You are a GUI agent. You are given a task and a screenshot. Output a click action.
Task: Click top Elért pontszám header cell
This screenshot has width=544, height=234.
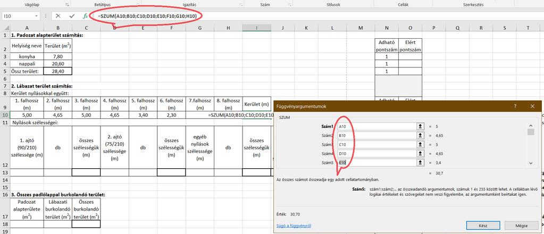[410, 46]
